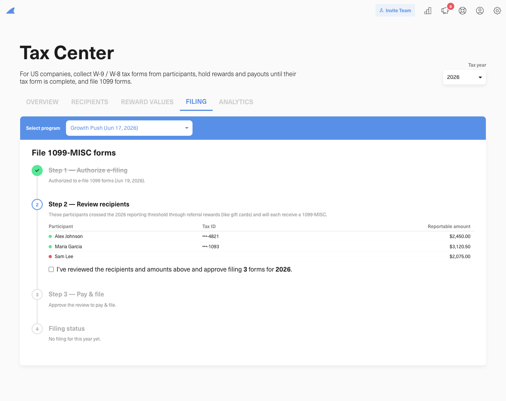
Task: Switch to the Overview tab
Action: point(42,102)
